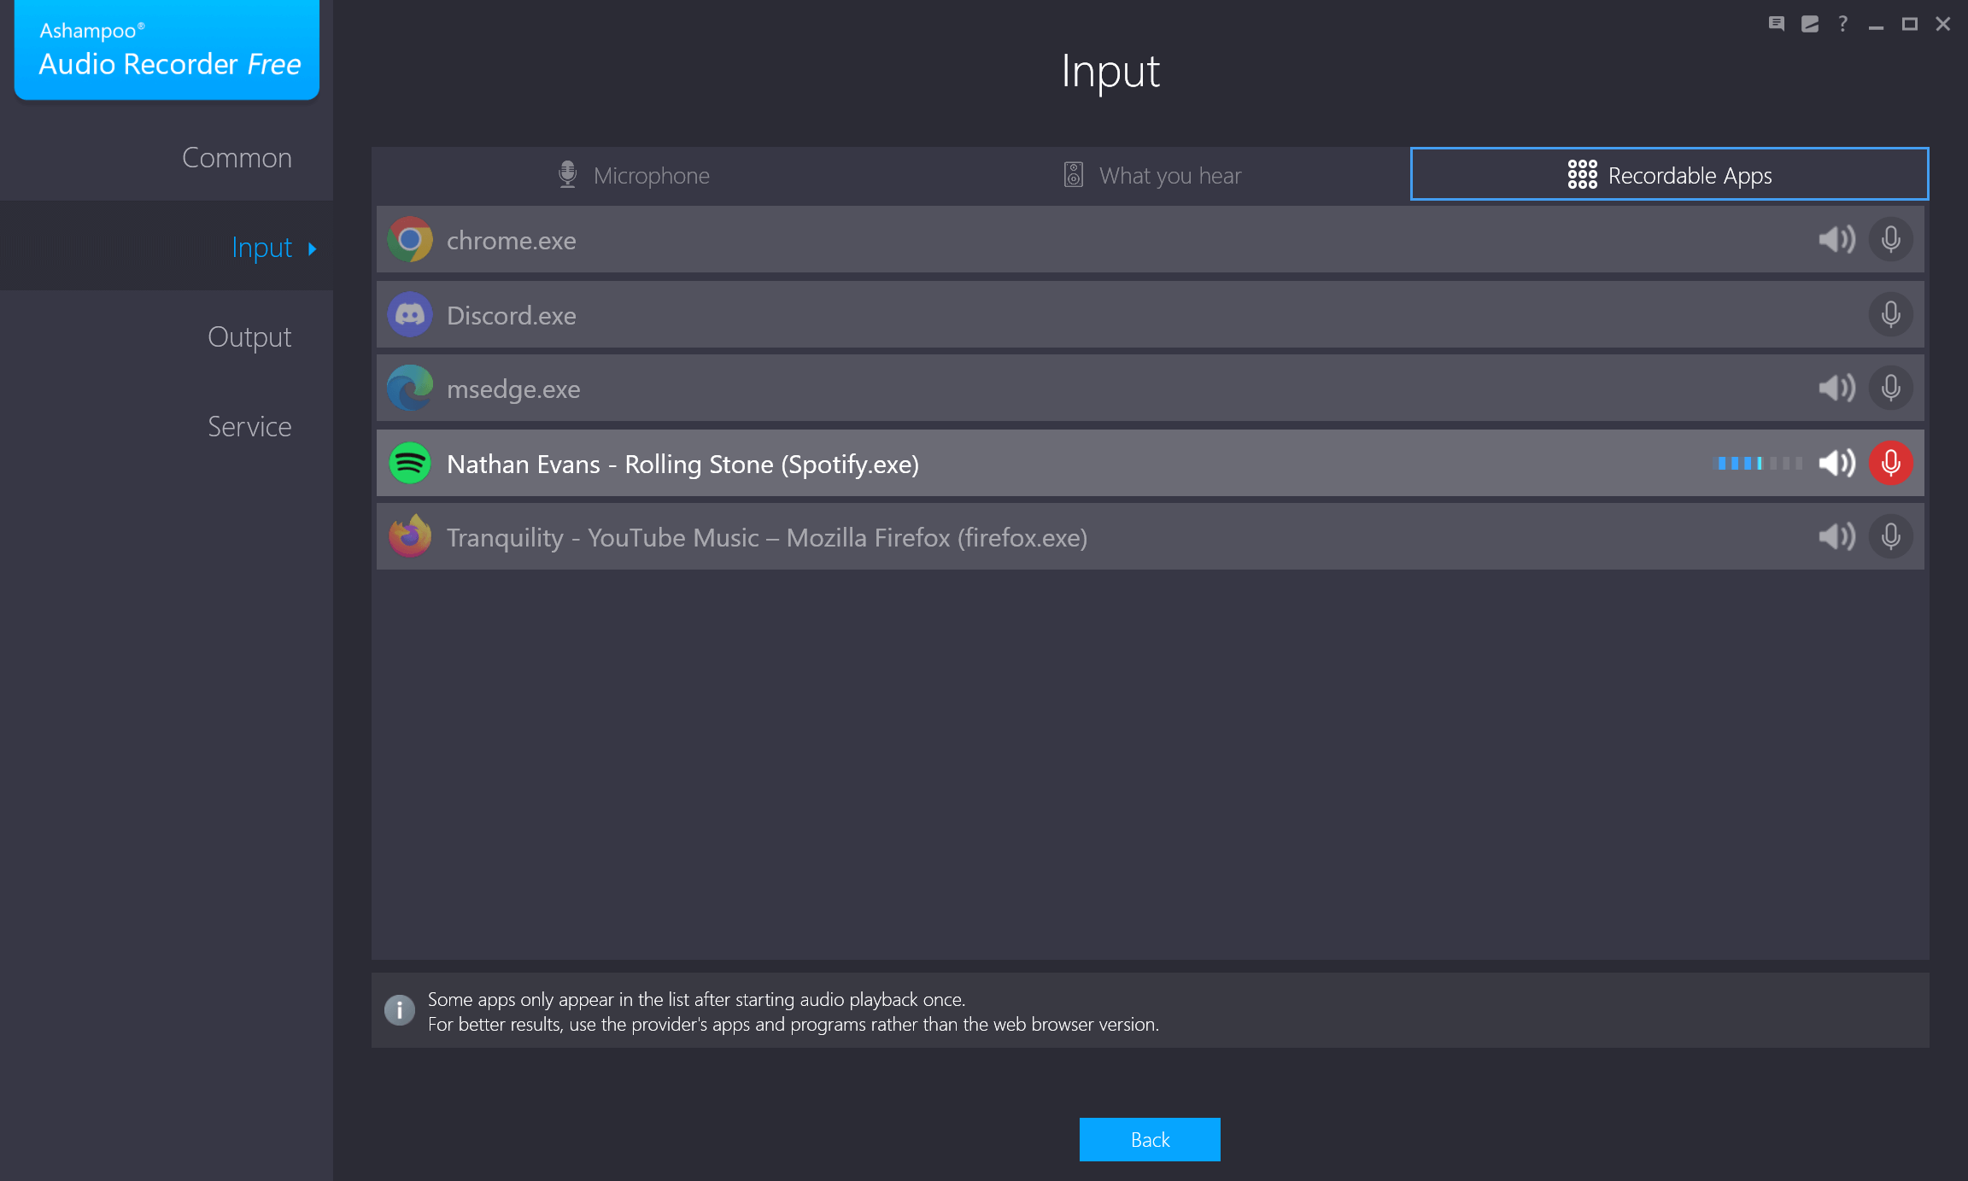
Task: Click the theme toggle icon in the titlebar
Action: 1809,24
